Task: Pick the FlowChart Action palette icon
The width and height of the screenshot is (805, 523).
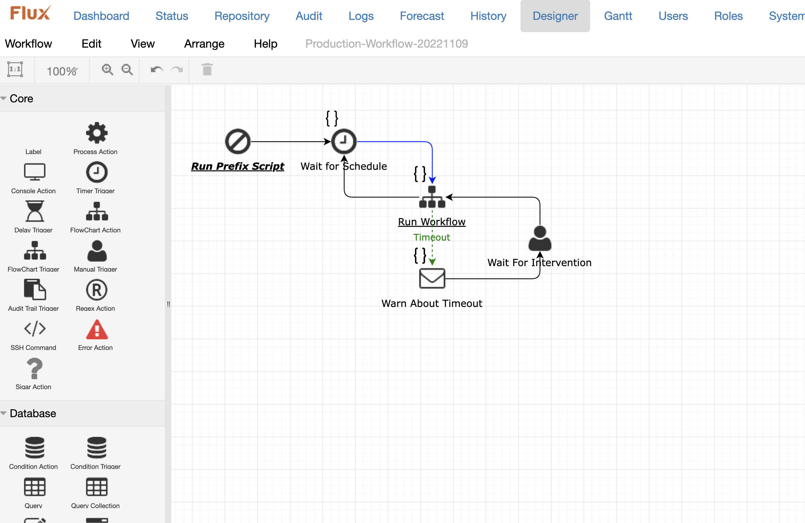Action: [x=97, y=211]
